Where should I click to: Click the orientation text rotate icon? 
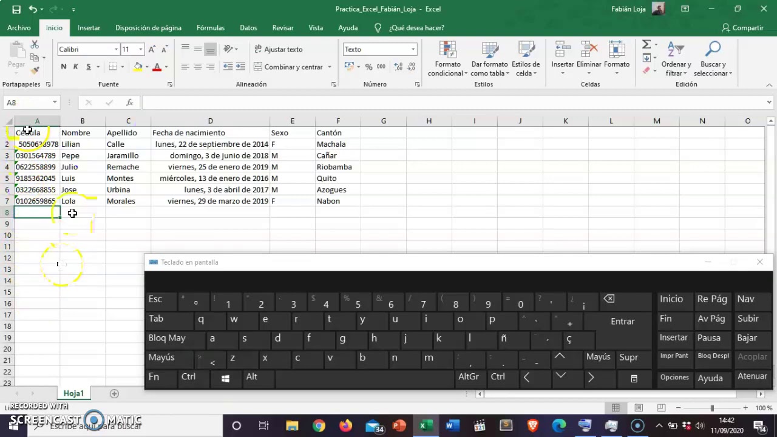[229, 49]
